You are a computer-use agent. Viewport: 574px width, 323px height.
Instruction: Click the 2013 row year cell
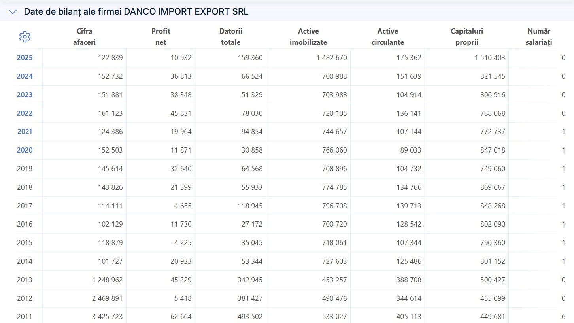click(x=25, y=280)
